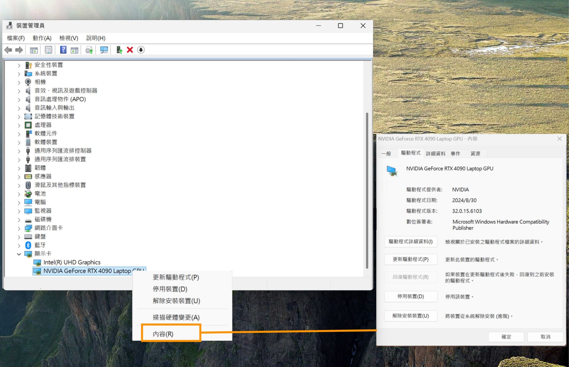Select the Intel(R) UHD Graphics device
Viewport: 569px width, 367px height.
(x=72, y=262)
